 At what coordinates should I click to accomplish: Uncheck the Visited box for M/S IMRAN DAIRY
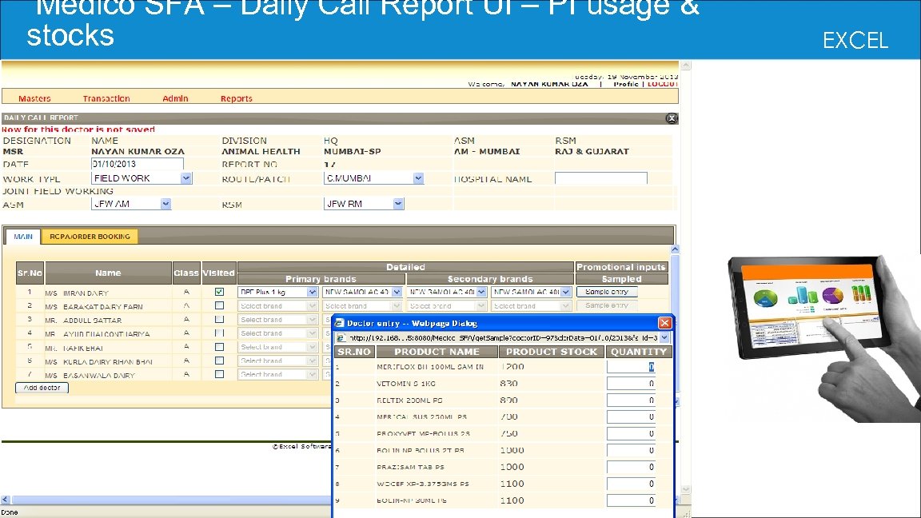pyautogui.click(x=219, y=291)
